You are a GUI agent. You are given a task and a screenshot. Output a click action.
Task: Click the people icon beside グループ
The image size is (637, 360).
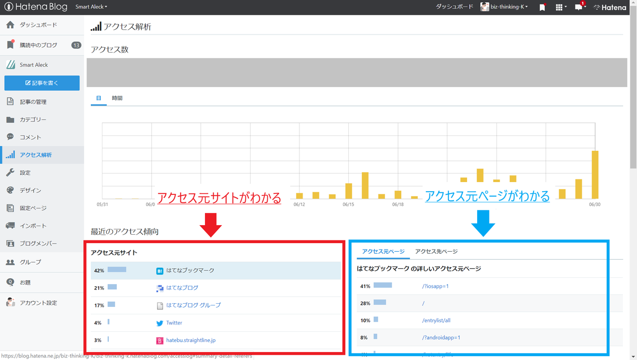(x=10, y=262)
